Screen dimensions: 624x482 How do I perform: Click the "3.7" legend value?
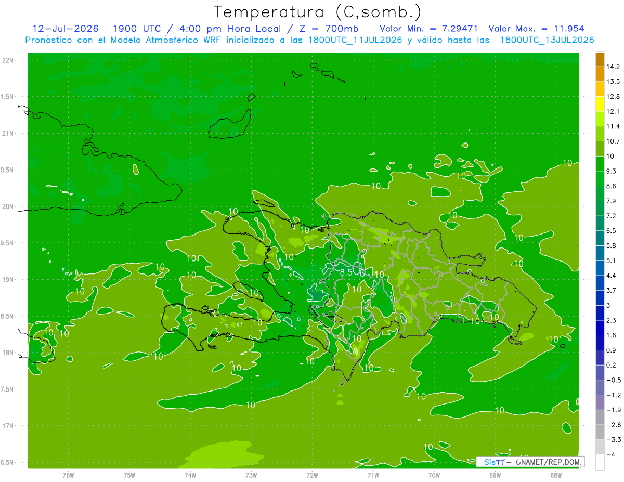tap(611, 291)
